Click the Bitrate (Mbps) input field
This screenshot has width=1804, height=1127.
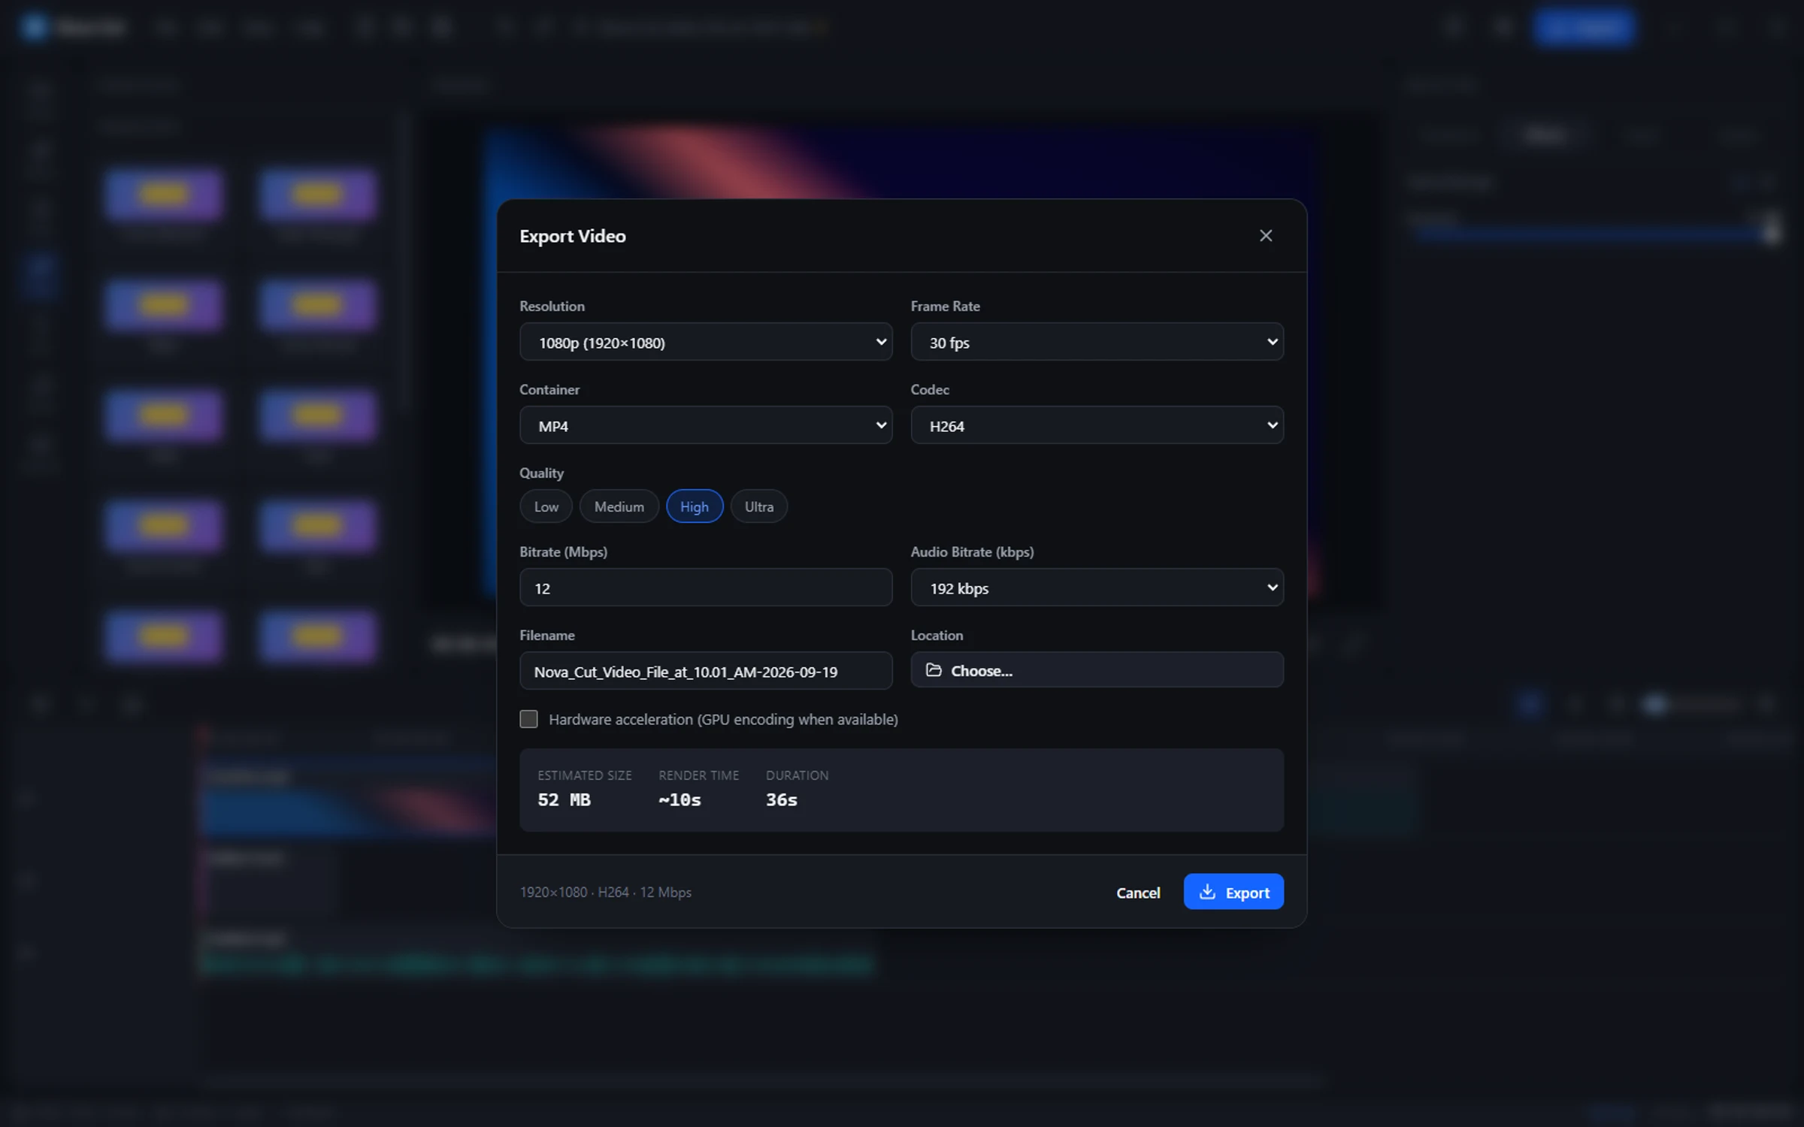tap(706, 588)
